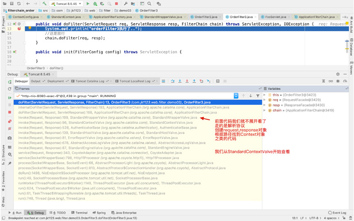
Task: Click the Step Into icon
Action: point(180,81)
